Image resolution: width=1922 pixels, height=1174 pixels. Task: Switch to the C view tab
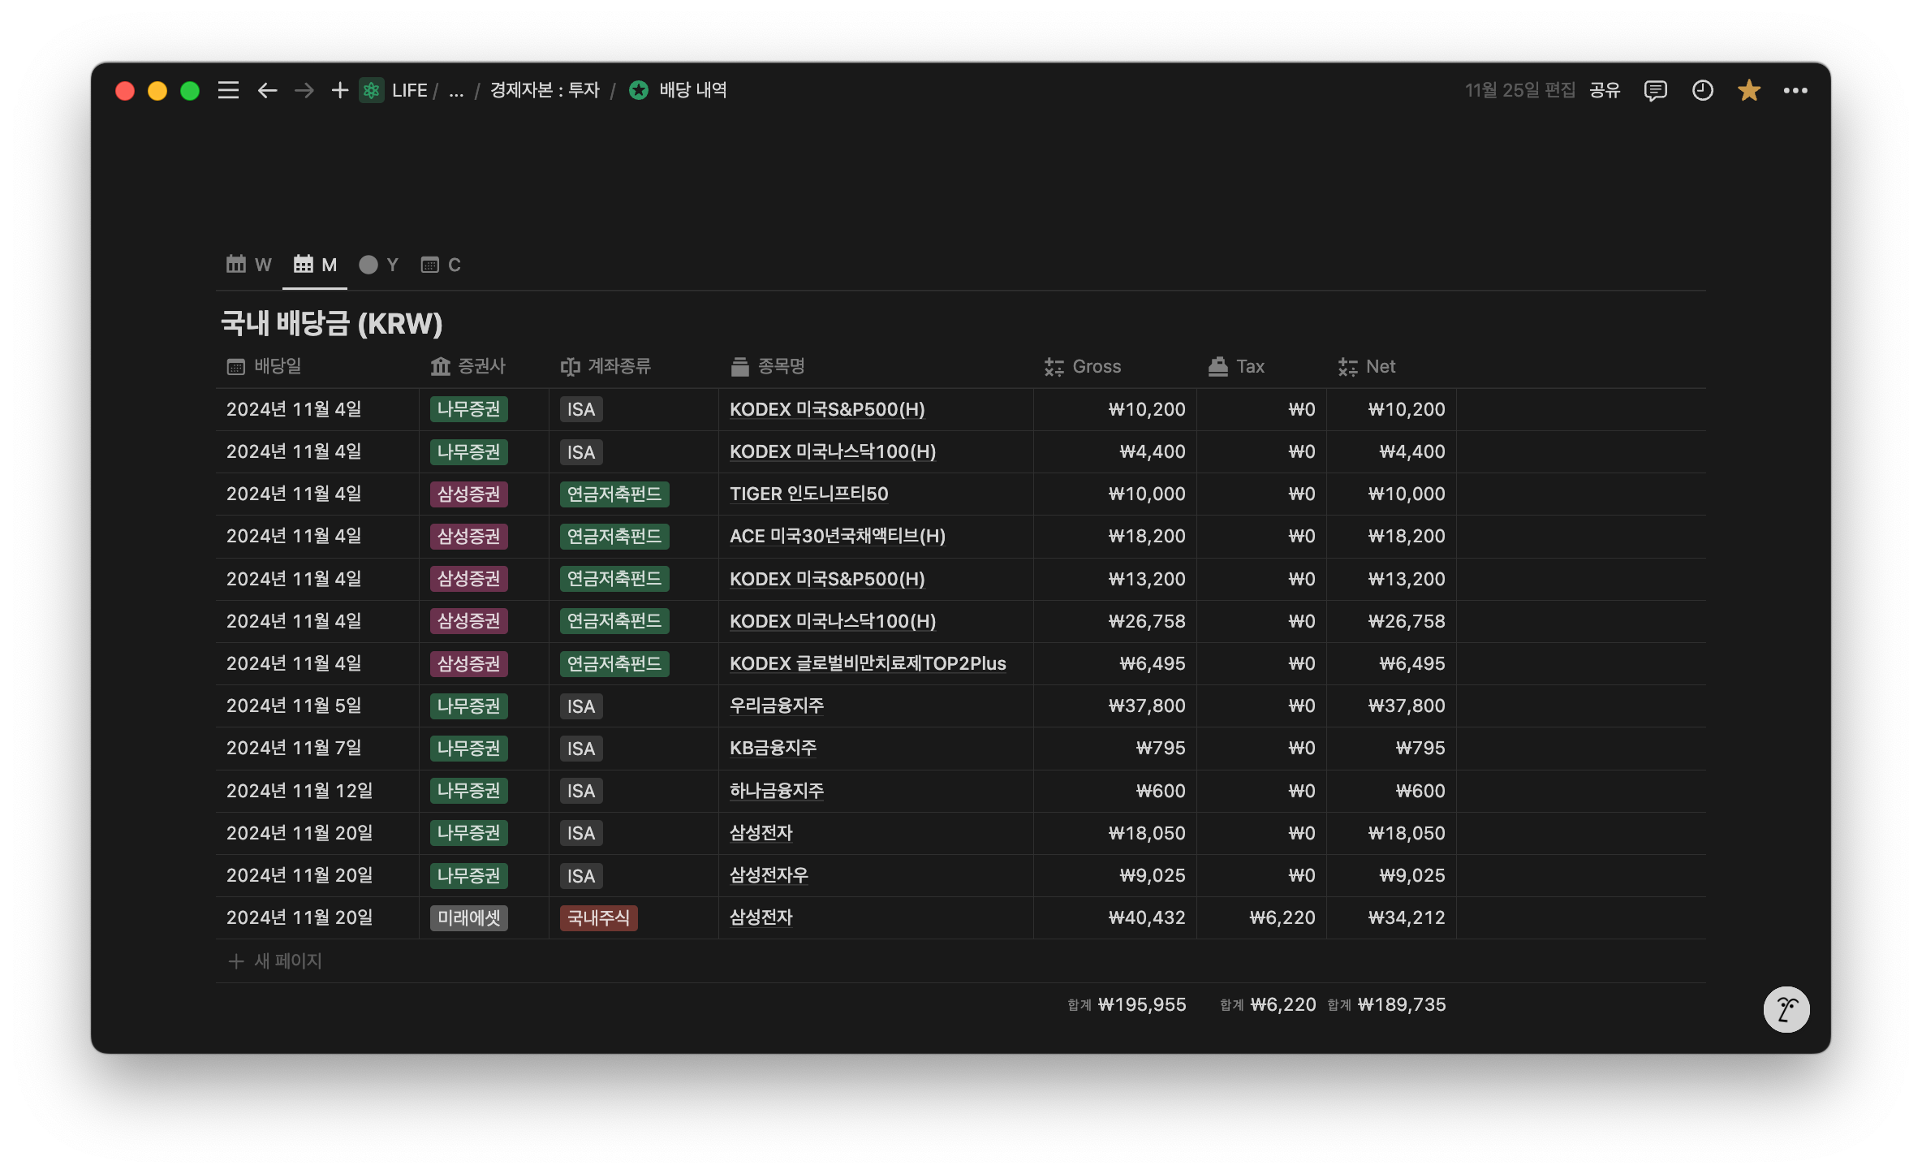pyautogui.click(x=441, y=265)
